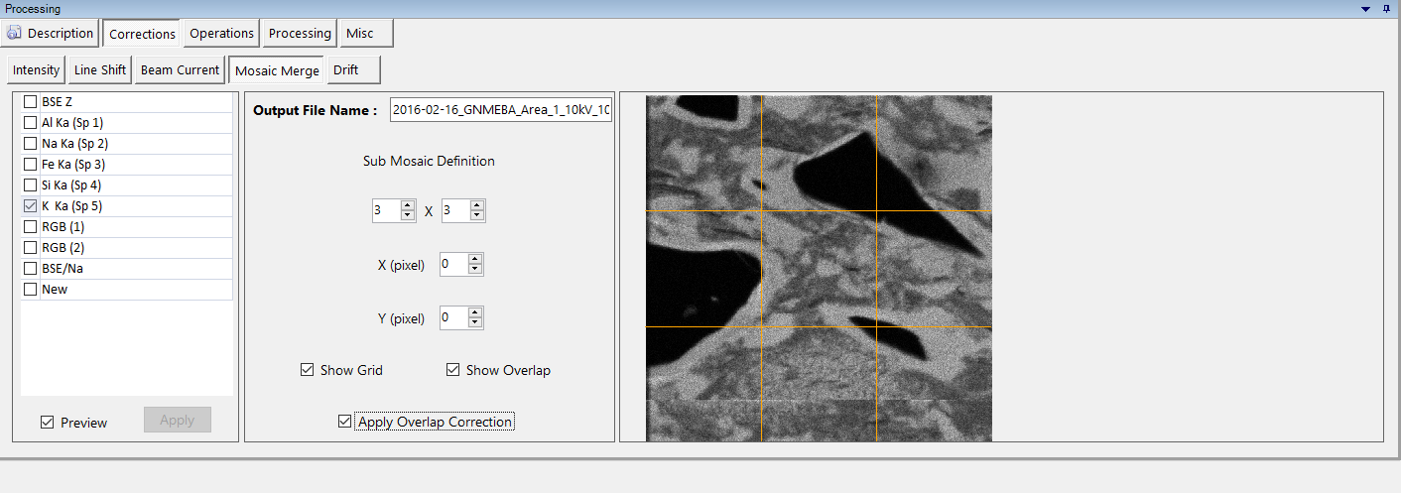This screenshot has height=493, width=1401.
Task: Disable the Show Overlap option
Action: pos(452,370)
